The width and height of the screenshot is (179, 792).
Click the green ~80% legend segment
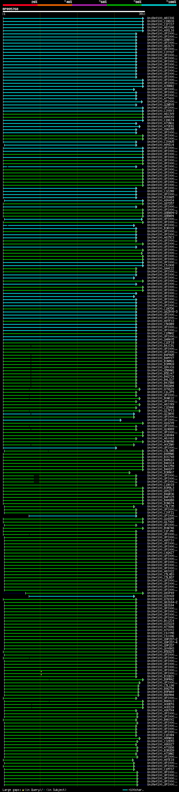pyautogui.click(x=124, y=5)
